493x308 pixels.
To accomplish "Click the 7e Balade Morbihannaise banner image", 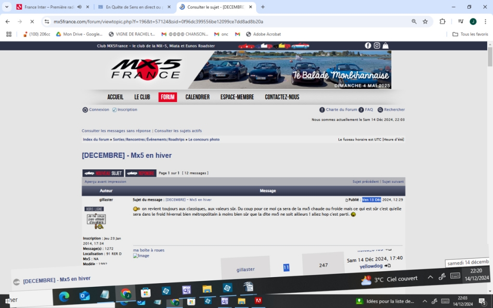I will (x=289, y=70).
